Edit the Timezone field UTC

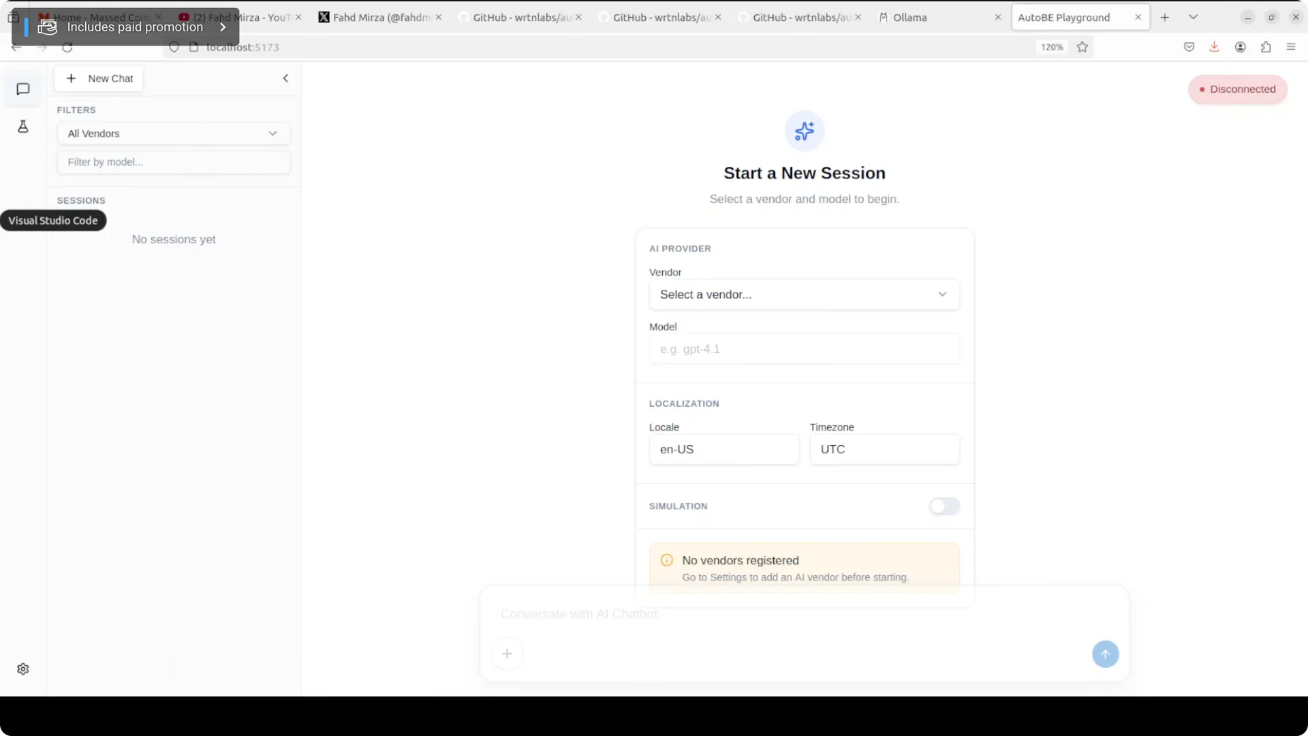[x=884, y=450]
